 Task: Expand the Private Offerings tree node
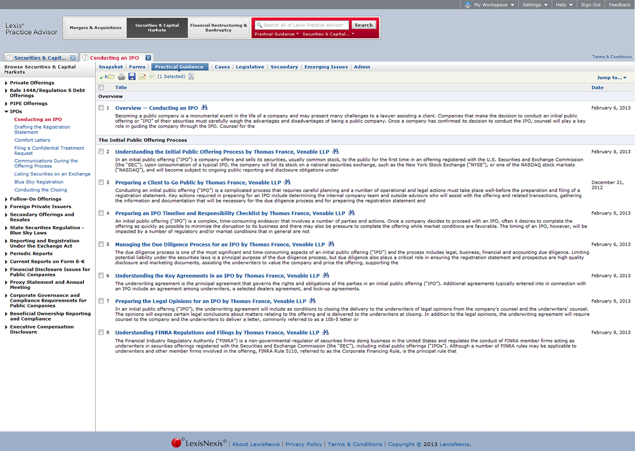(6, 83)
